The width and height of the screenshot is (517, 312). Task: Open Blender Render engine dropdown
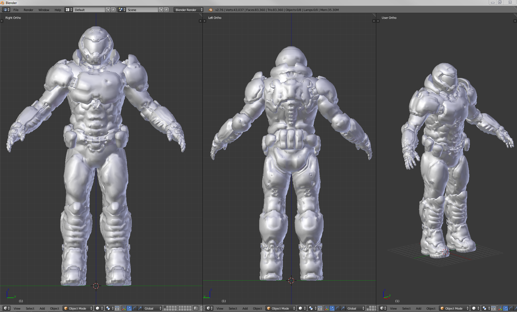[x=188, y=10]
